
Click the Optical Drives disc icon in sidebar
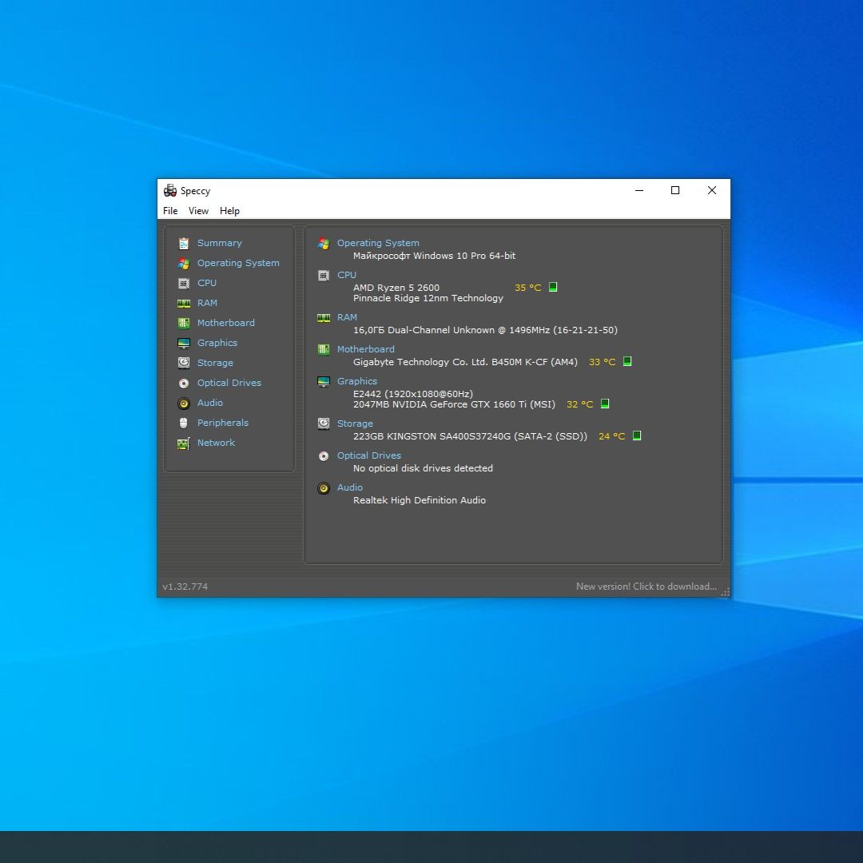pyautogui.click(x=184, y=383)
